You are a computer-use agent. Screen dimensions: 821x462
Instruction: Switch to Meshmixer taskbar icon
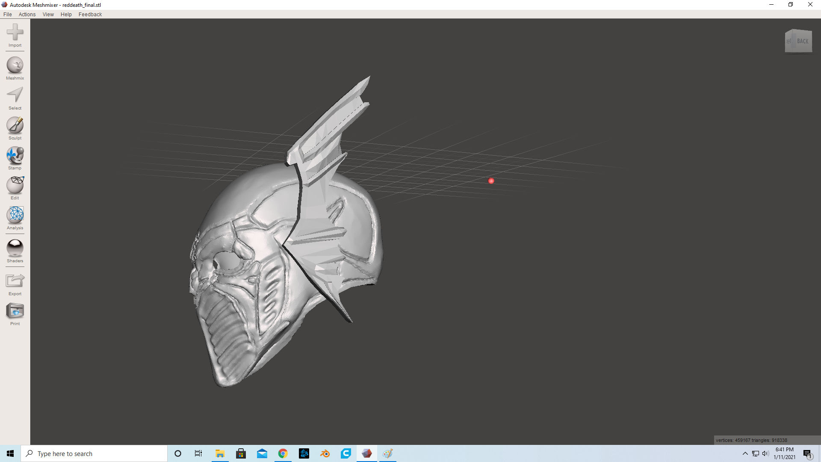pos(367,453)
